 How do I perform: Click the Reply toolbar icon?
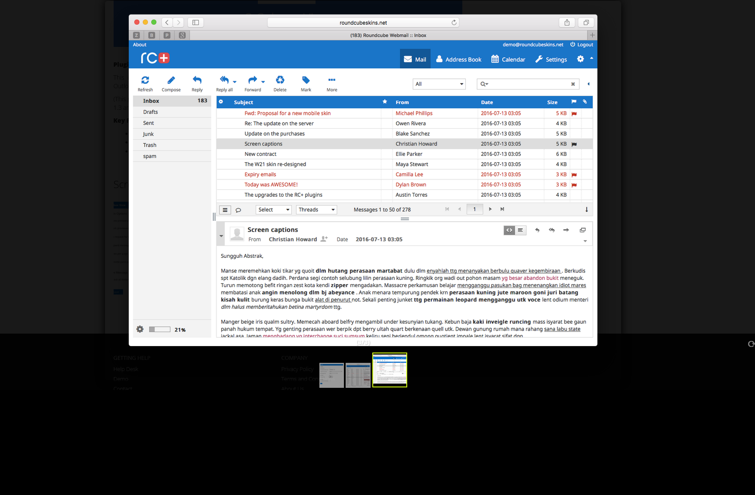pos(197,80)
